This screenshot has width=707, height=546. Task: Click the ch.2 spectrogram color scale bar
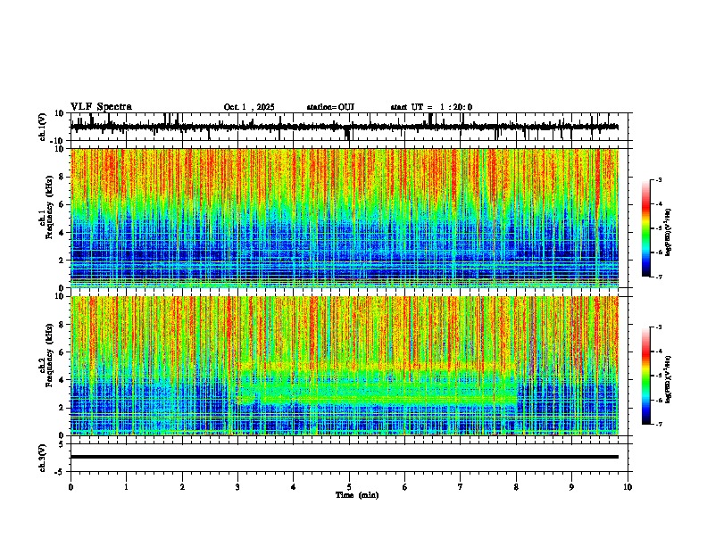[646, 376]
